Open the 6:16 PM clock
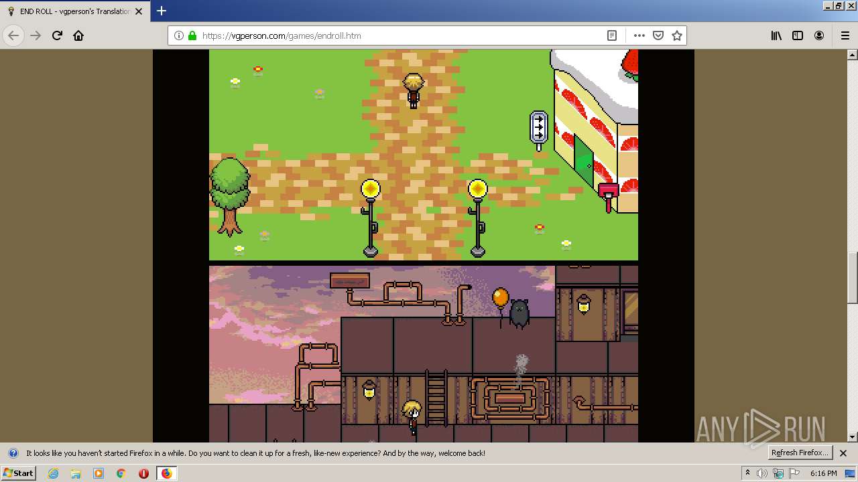Image resolution: width=858 pixels, height=482 pixels. pyautogui.click(x=824, y=473)
